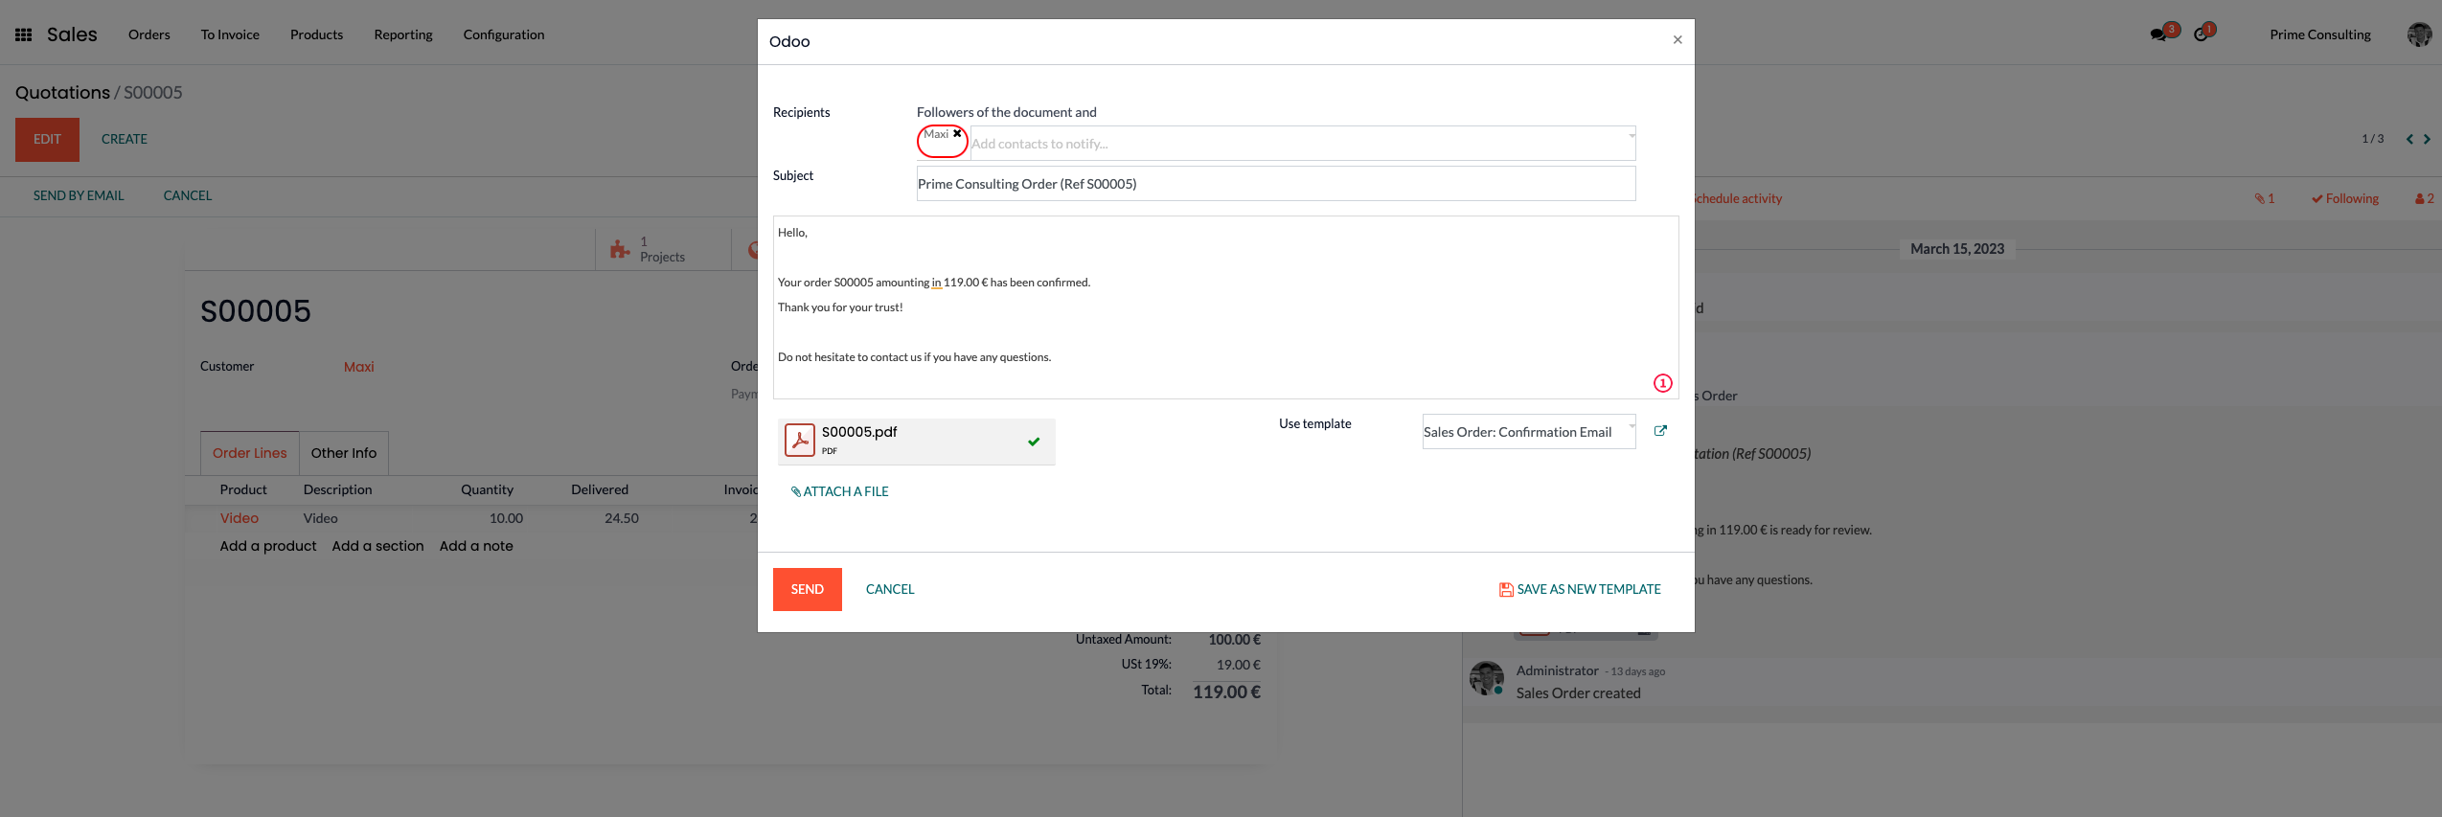The image size is (2442, 817).
Task: Open the apps grid menu icon
Action: pos(24,34)
